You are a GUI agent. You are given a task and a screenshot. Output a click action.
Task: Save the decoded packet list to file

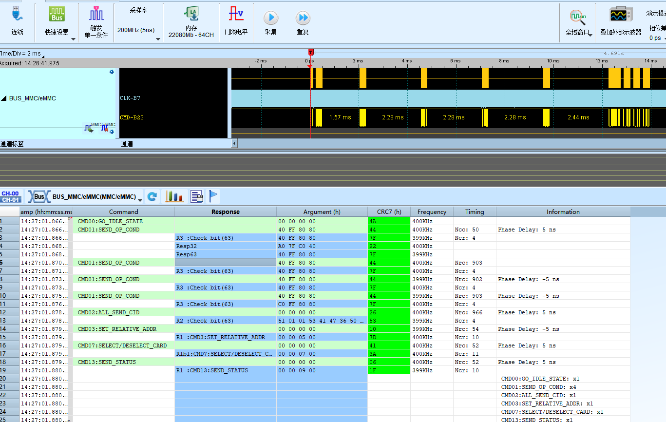pos(197,196)
